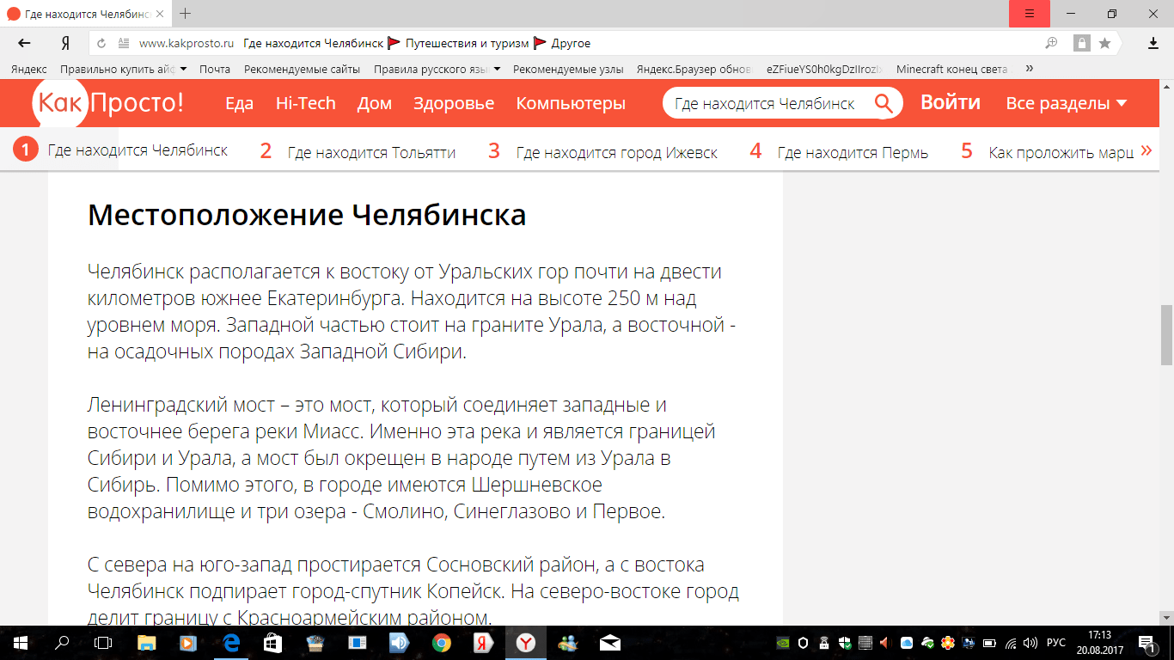The height and width of the screenshot is (660, 1174).
Task: Open the browser downloads arrow
Action: pos(1153,43)
